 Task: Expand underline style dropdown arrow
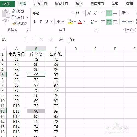(x=52, y=22)
